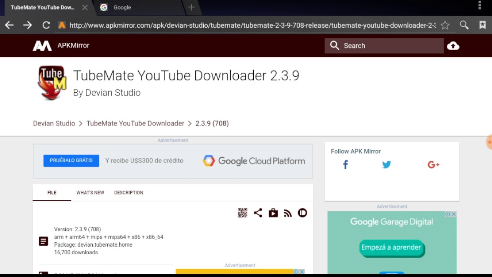The height and width of the screenshot is (277, 492).
Task: Click the Empezá a aprender button
Action: pyautogui.click(x=391, y=247)
